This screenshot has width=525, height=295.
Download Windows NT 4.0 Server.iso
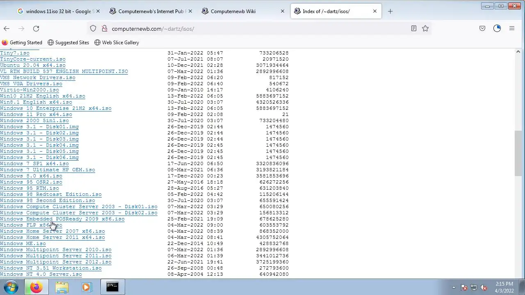click(41, 274)
